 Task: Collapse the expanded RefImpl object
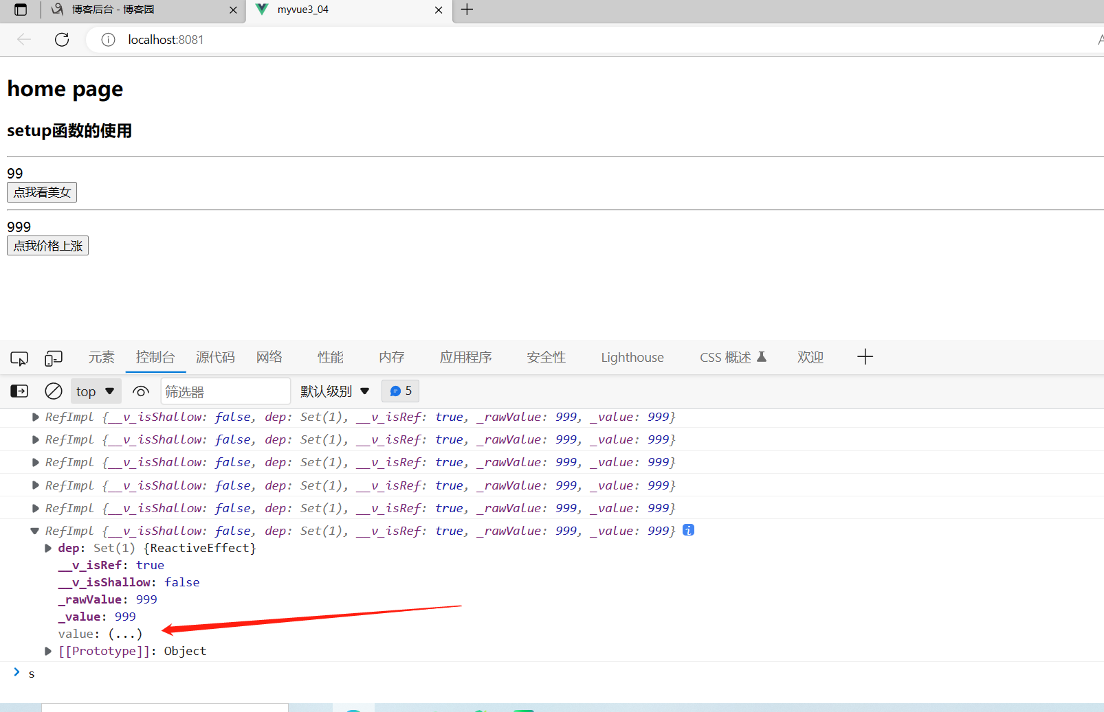[34, 531]
